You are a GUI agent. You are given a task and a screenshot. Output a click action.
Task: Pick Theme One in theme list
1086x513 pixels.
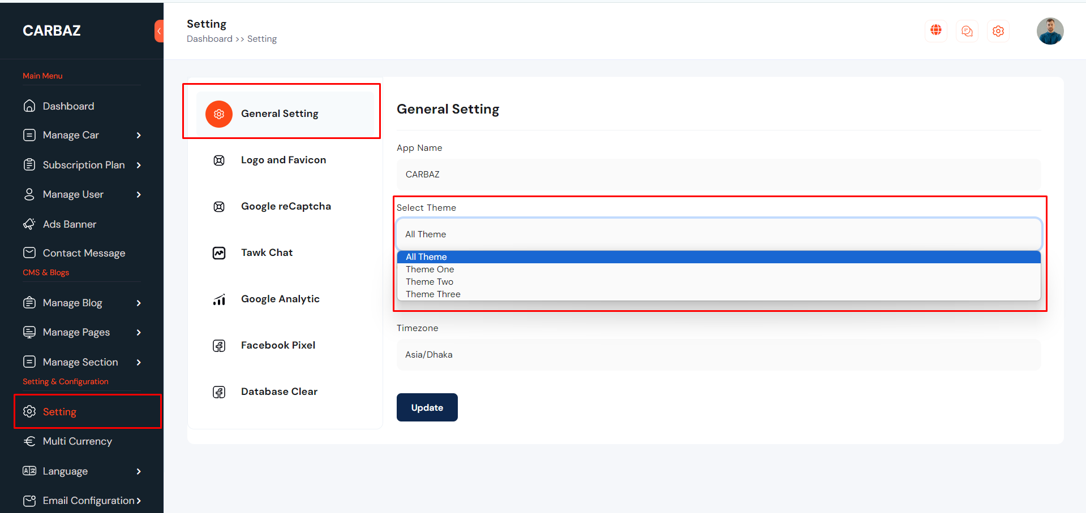click(x=430, y=269)
